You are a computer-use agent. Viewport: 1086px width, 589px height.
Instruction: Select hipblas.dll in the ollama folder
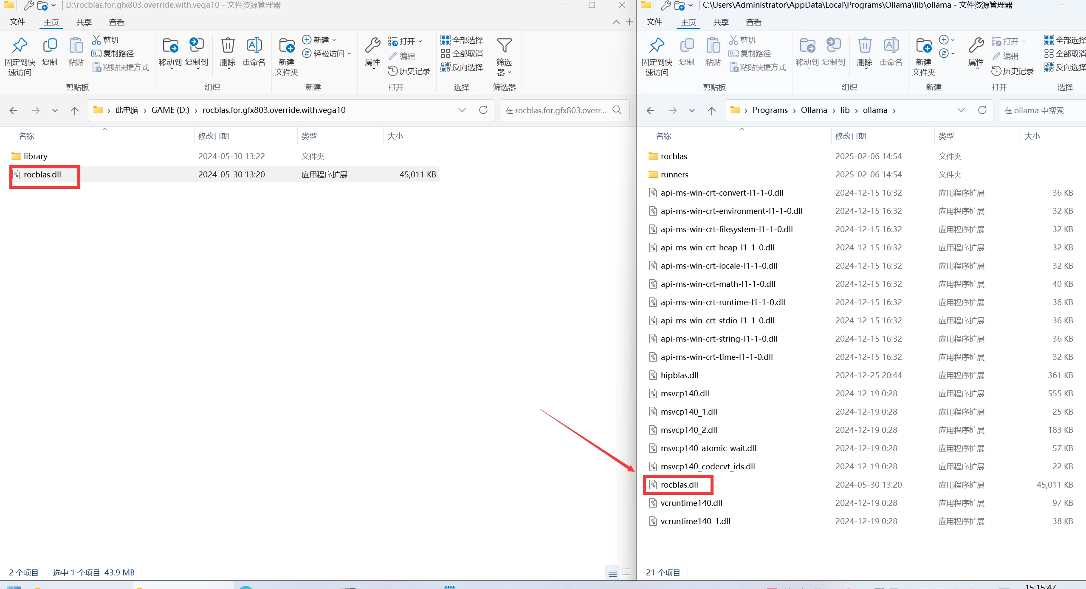point(679,375)
